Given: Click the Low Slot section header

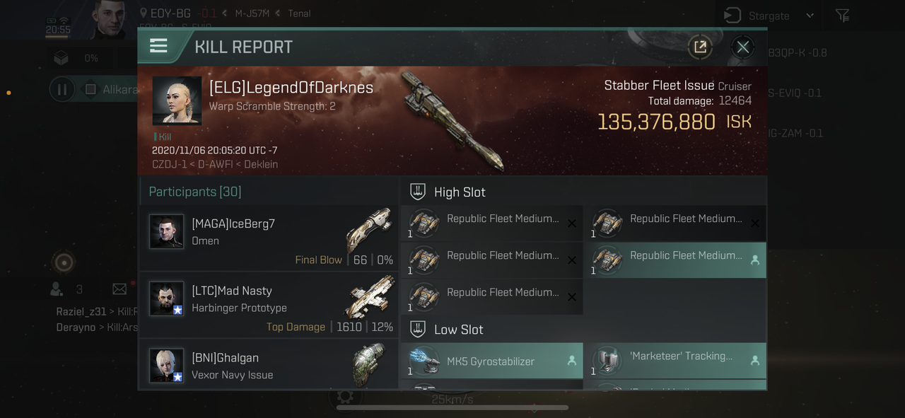Looking at the screenshot, I should 458,330.
